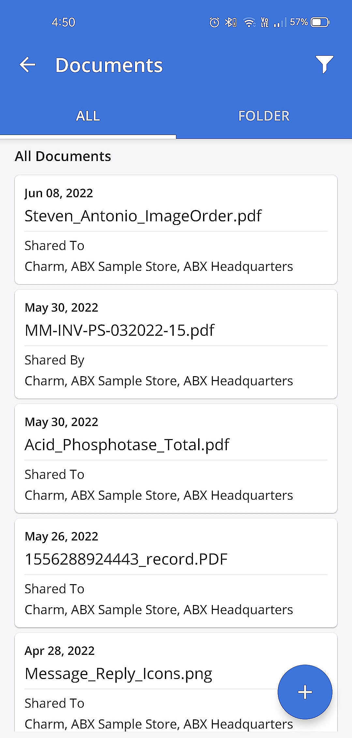The image size is (352, 738).
Task: Open the document filter funnel icon
Action: (x=324, y=64)
